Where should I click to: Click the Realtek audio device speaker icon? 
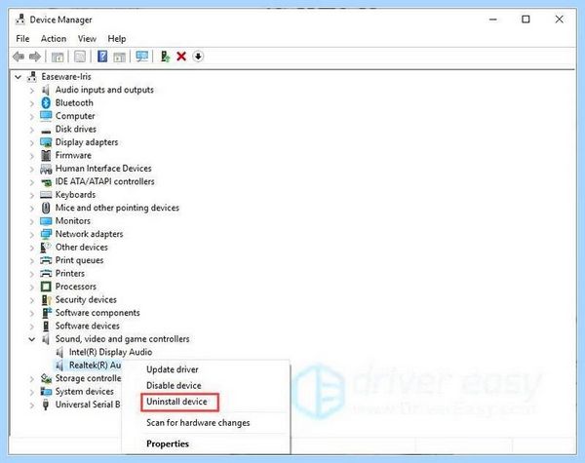click(x=59, y=365)
